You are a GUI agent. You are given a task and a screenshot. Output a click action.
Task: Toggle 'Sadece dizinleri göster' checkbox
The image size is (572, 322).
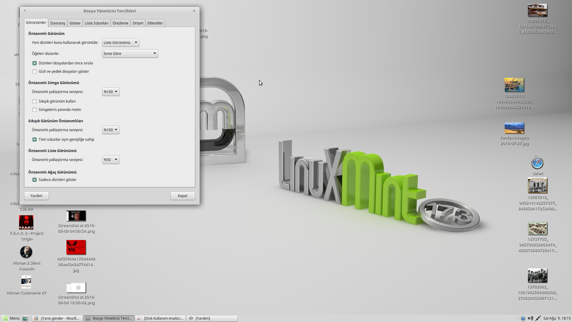[x=35, y=180]
